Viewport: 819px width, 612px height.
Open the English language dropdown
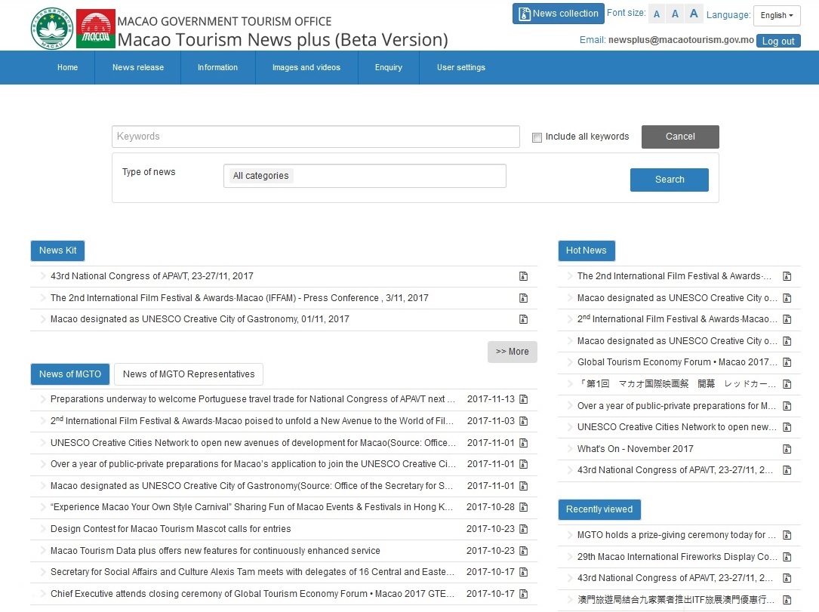tap(776, 15)
